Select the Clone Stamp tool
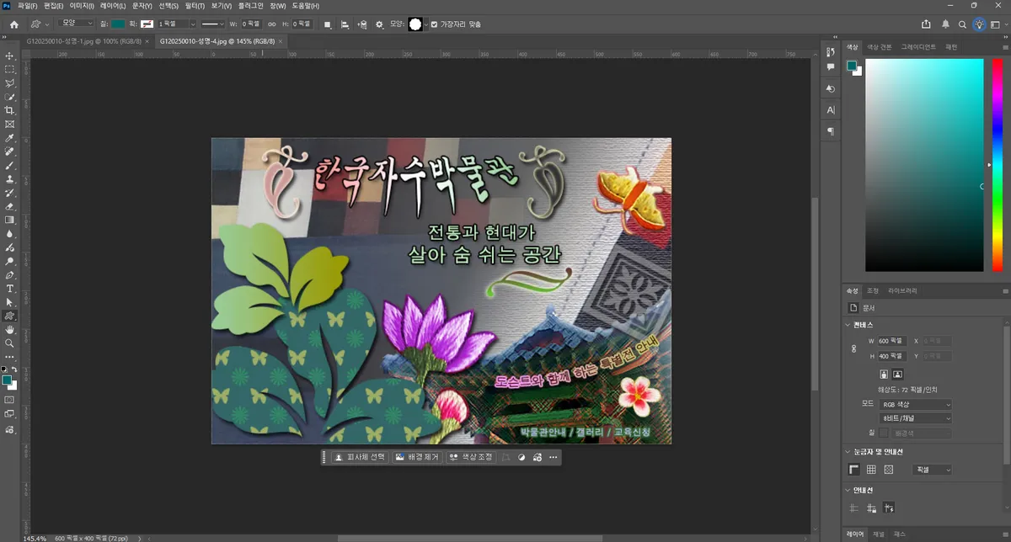 coord(10,178)
